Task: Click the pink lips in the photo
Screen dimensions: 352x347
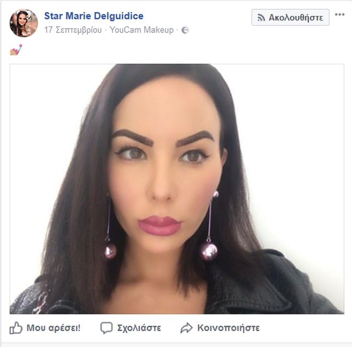Action: pos(160,226)
